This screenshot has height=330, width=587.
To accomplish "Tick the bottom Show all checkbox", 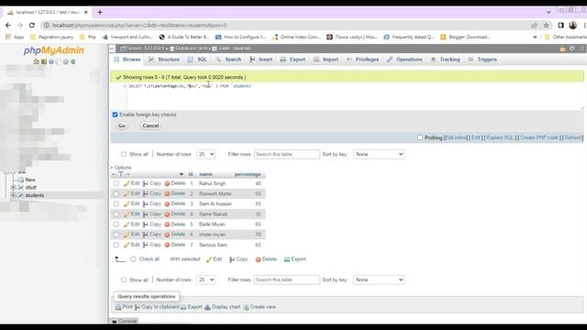I will click(x=124, y=280).
